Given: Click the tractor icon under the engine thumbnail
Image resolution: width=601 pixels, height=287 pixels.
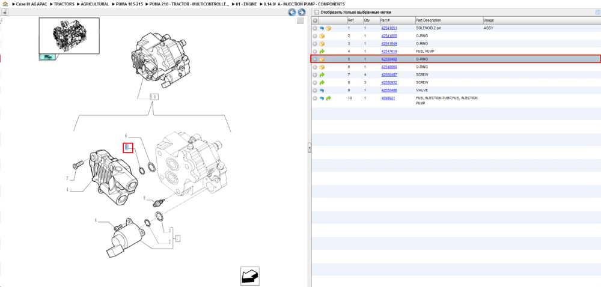Looking at the screenshot, I should click(48, 57).
